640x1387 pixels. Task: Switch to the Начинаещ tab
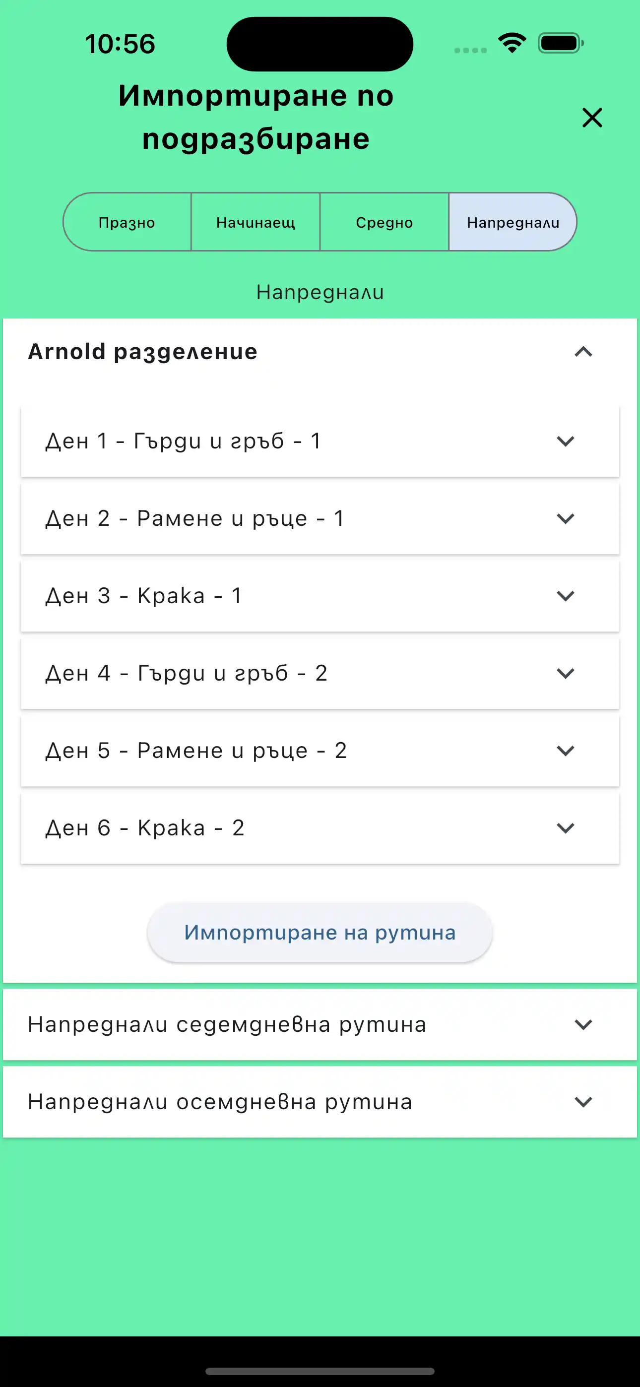256,222
